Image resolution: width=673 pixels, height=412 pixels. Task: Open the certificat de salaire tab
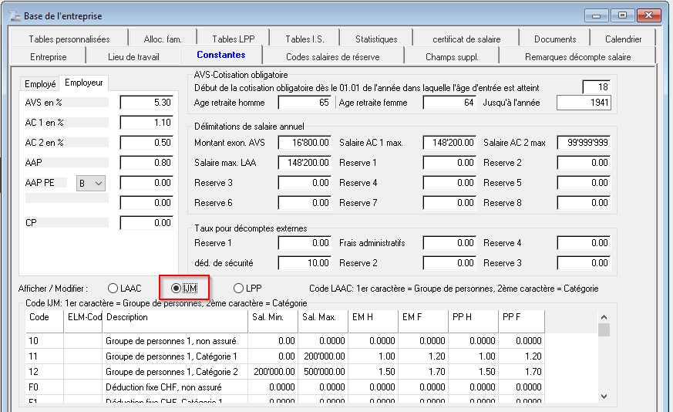pyautogui.click(x=466, y=39)
